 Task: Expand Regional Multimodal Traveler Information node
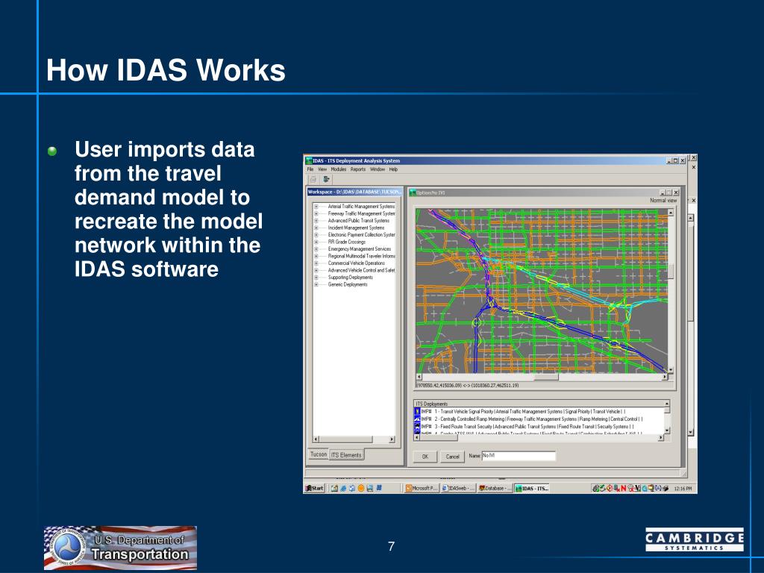[316, 256]
